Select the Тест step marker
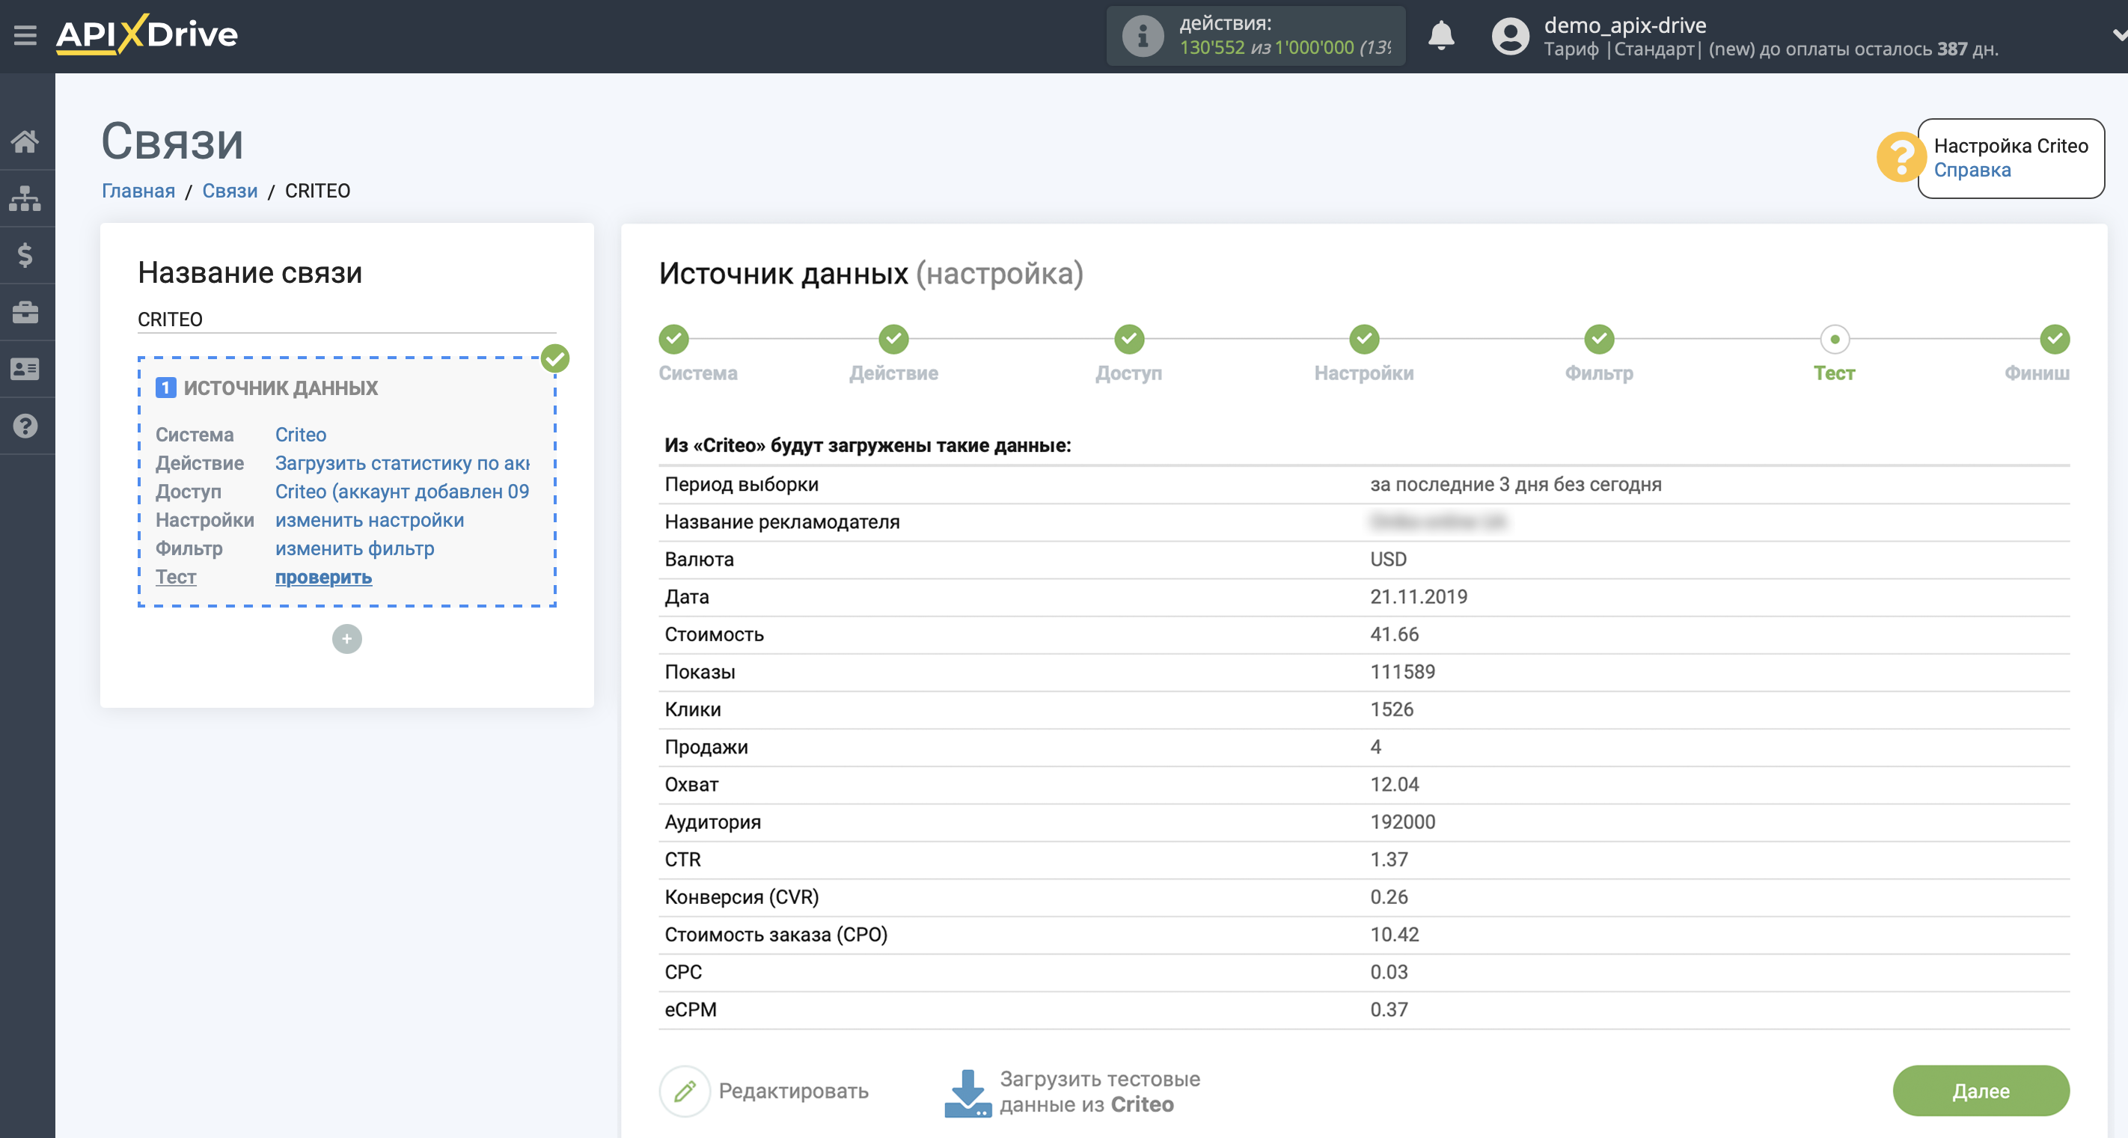 1834,339
